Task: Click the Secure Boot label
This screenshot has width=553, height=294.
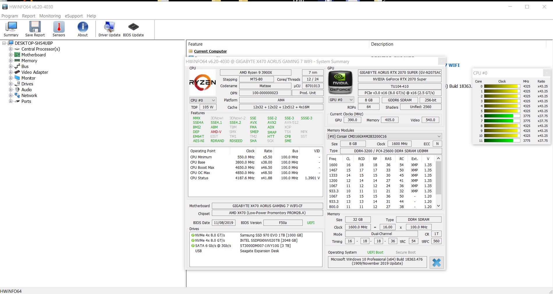Action: [x=405, y=252]
